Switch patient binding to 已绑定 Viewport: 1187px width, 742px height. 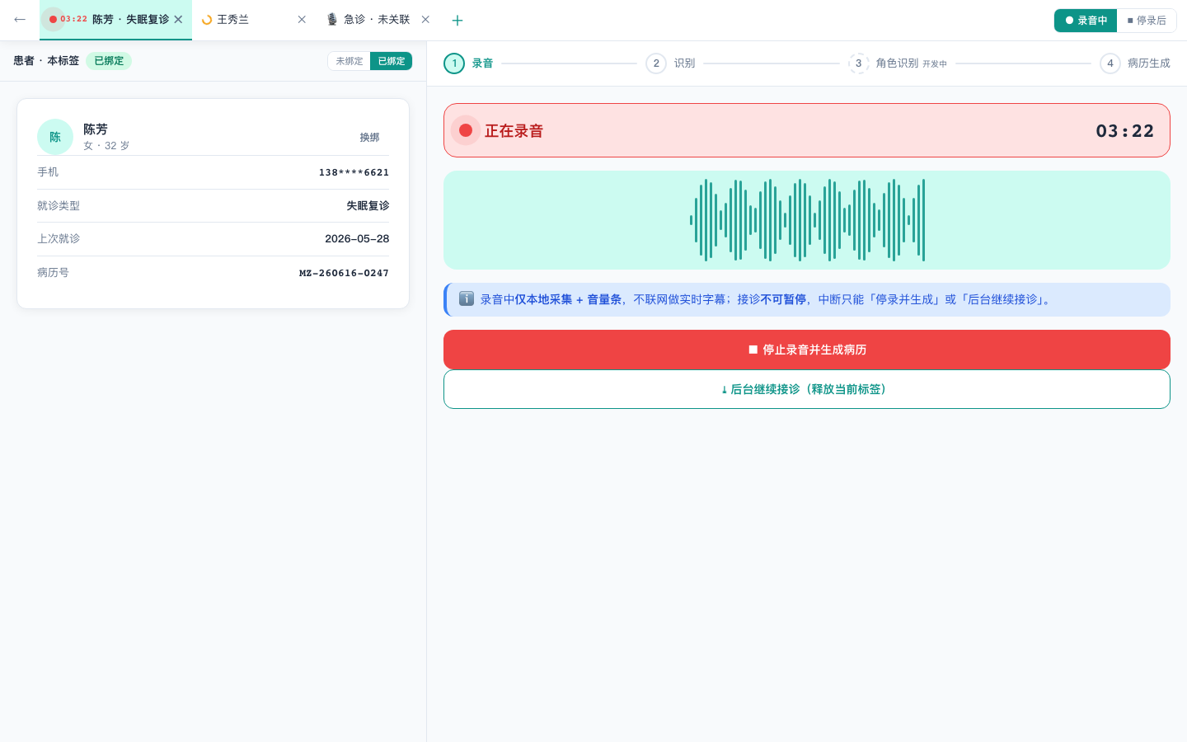click(x=392, y=61)
